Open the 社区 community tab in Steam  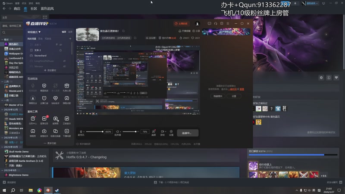pyautogui.click(x=34, y=9)
